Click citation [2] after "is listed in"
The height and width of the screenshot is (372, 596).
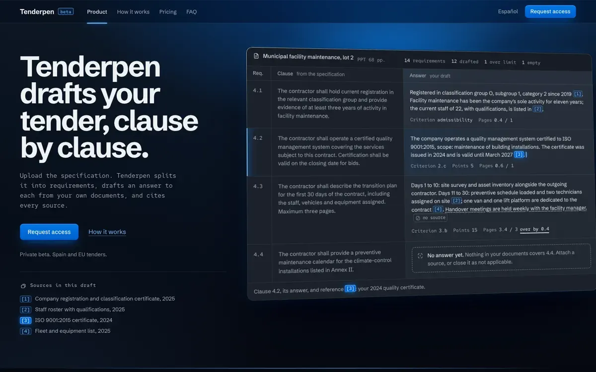pos(537,109)
